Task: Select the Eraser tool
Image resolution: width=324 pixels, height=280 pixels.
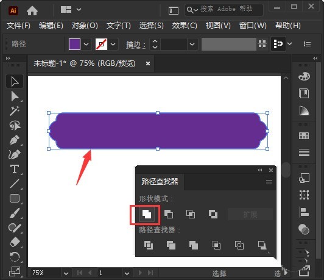Action: (x=15, y=242)
